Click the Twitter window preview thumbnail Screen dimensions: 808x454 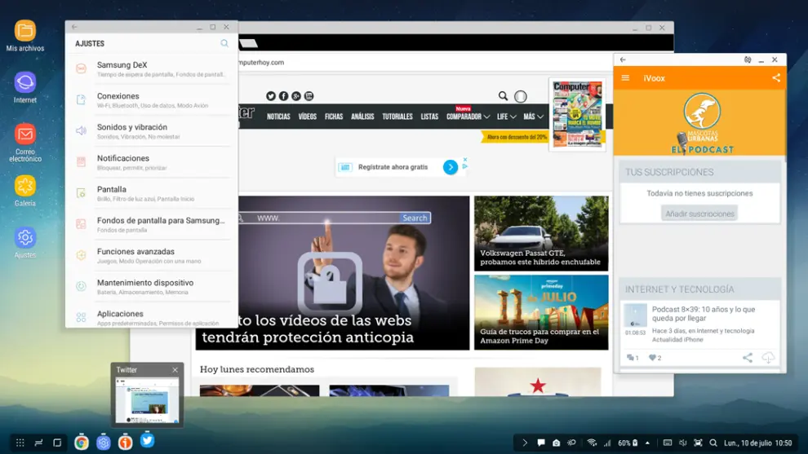pyautogui.click(x=147, y=399)
